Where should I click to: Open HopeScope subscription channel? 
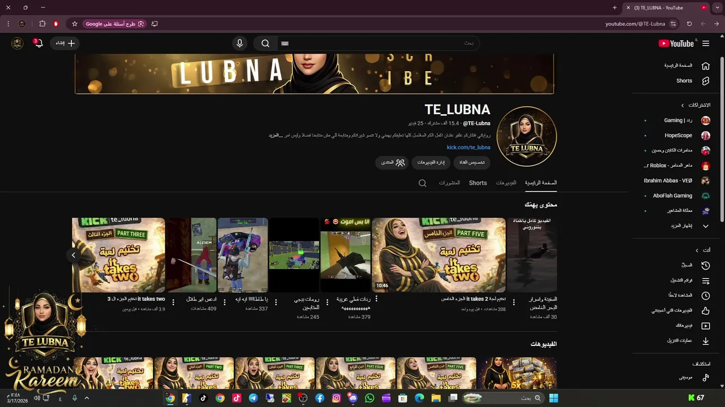677,136
